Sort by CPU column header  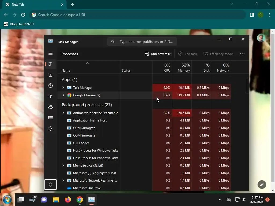tap(162, 67)
